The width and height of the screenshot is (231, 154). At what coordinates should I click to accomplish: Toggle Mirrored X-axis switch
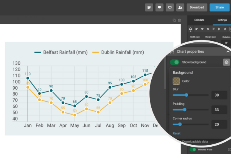(193, 149)
